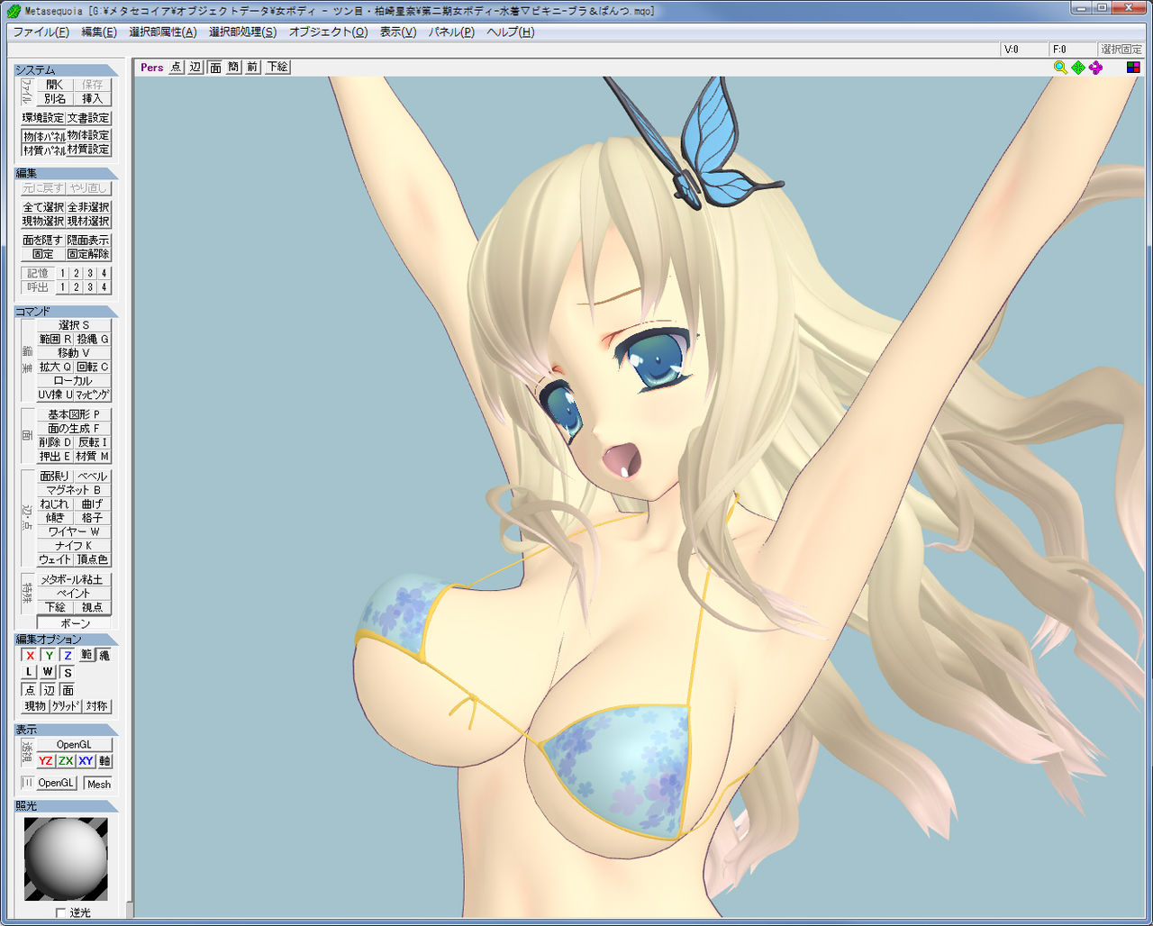
Task: Enable the 逆光 backlight checkbox
Action: pyautogui.click(x=61, y=912)
